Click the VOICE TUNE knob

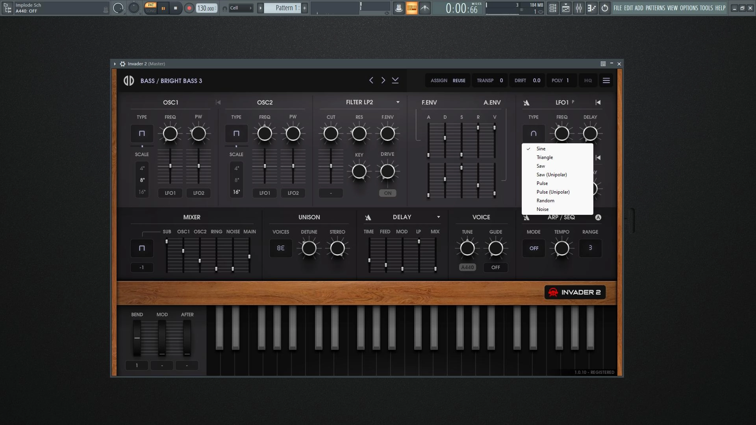(x=467, y=248)
